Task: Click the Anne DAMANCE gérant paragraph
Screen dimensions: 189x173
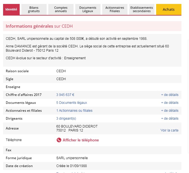Action: [x=87, y=48]
